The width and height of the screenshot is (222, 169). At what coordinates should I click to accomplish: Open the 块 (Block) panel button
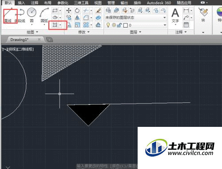pos(203,15)
